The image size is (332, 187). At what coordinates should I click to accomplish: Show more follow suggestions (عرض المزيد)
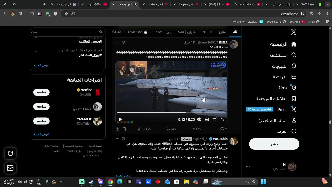pyautogui.click(x=41, y=134)
